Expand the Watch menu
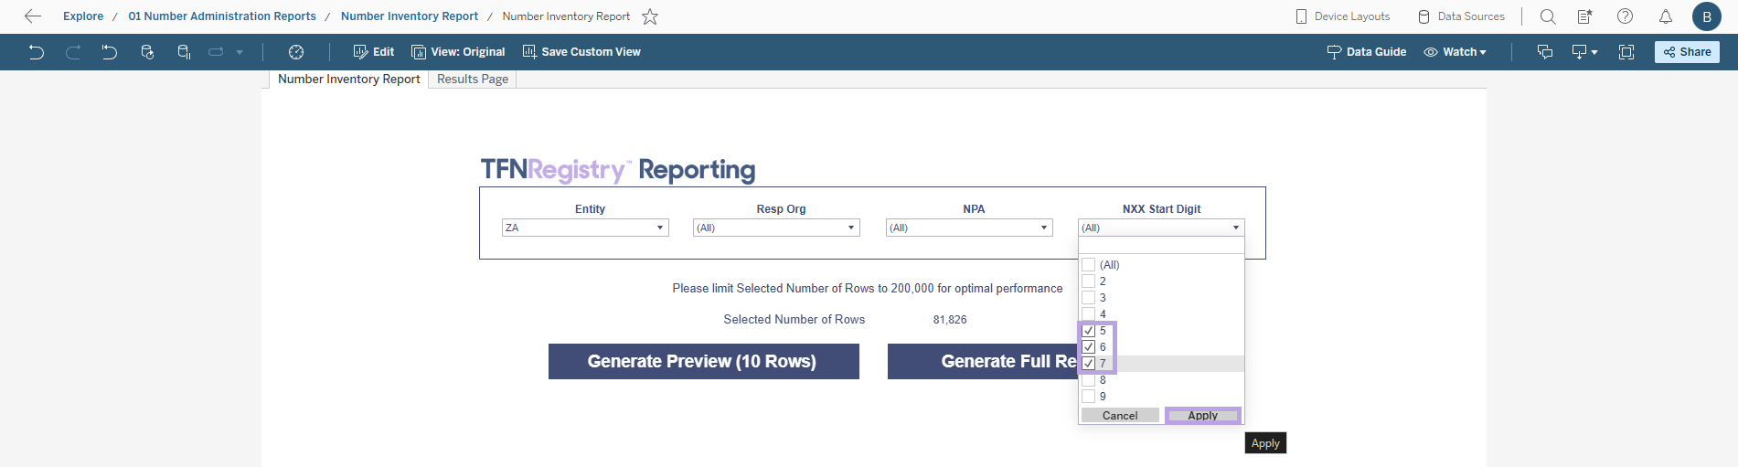Screen dimensions: 1738x467 (x=1455, y=52)
